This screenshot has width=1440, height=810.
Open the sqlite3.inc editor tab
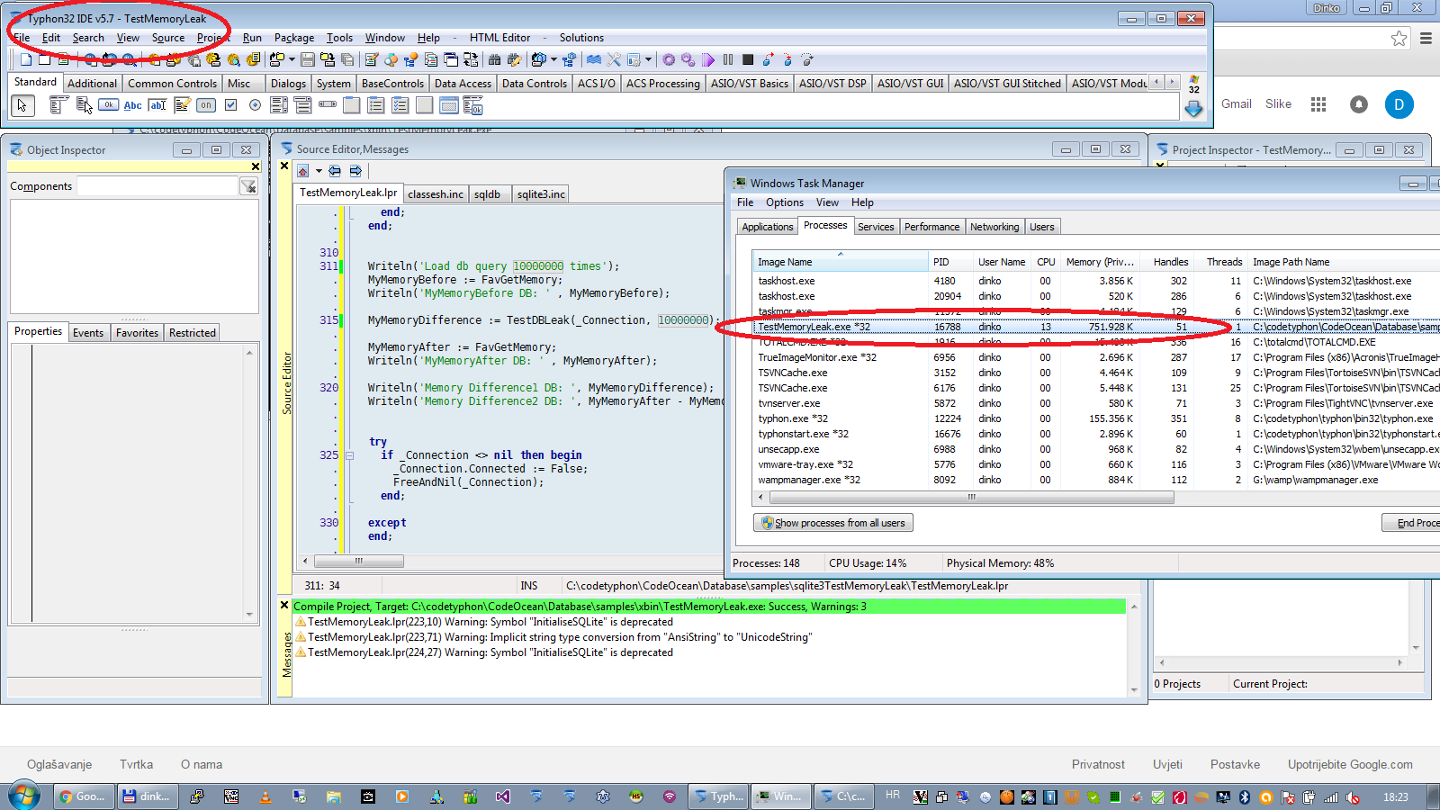pos(541,193)
